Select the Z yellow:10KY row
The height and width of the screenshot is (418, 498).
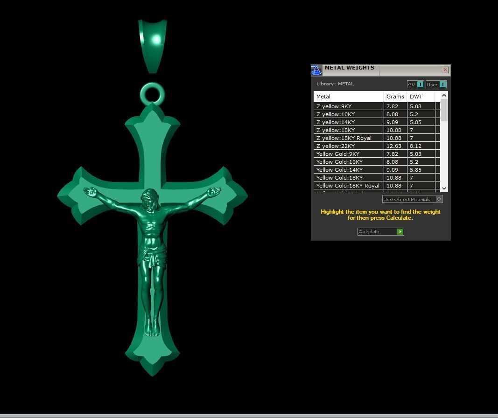[377, 114]
